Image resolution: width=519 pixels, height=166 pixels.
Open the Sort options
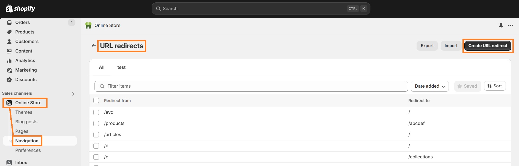click(494, 86)
